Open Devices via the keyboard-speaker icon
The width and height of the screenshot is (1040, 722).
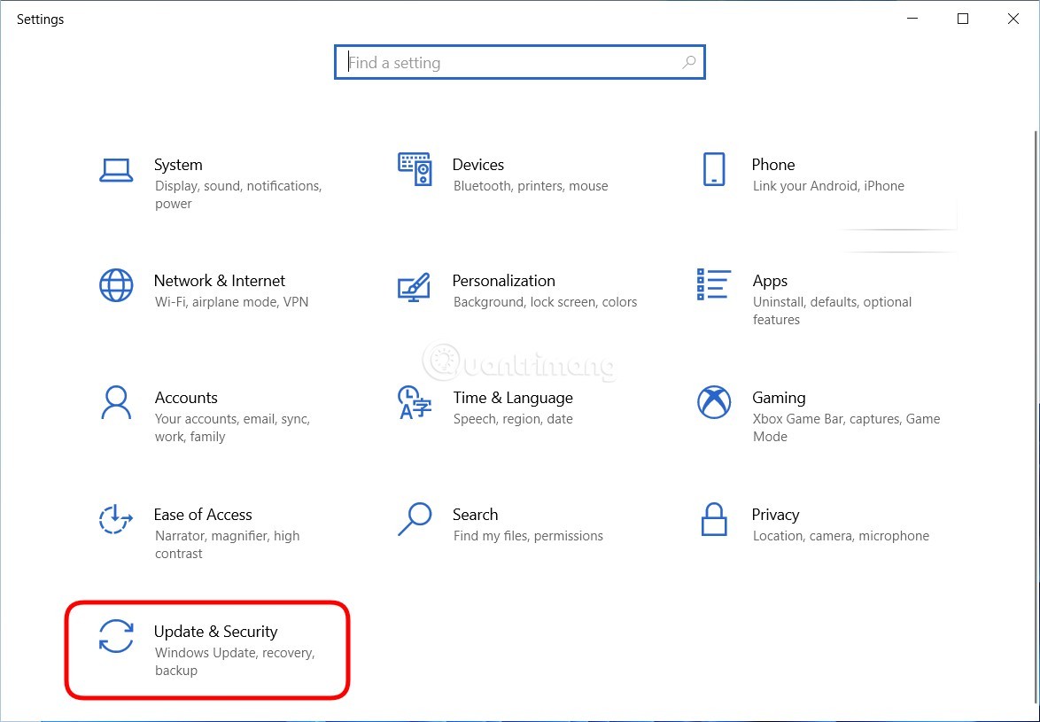(415, 168)
